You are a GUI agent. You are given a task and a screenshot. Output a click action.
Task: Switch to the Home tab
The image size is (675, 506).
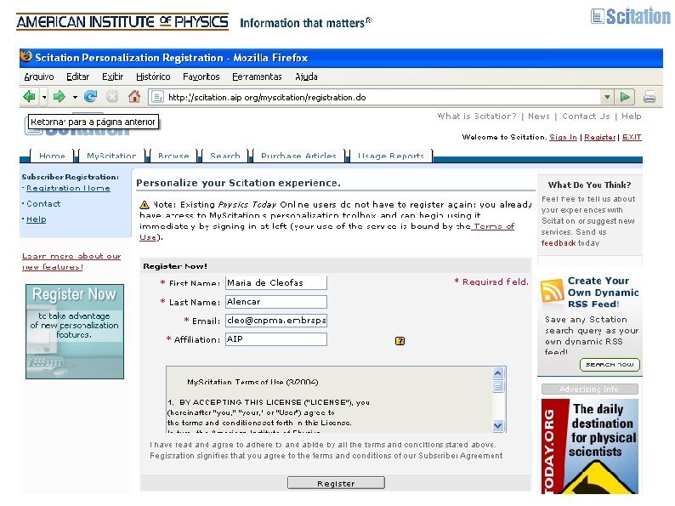[x=52, y=156]
